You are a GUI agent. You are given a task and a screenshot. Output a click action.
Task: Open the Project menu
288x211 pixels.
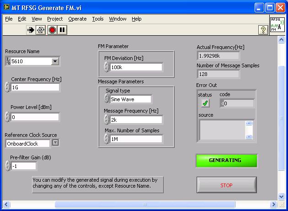(x=55, y=19)
